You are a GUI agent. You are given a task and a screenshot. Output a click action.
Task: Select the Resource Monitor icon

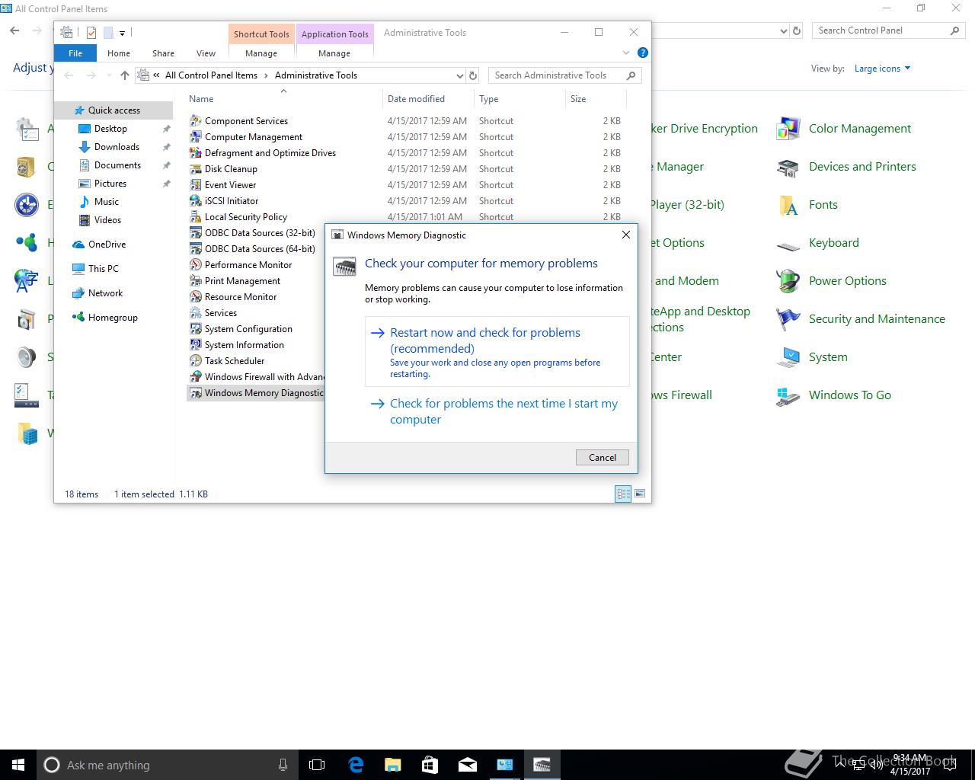[x=196, y=297]
